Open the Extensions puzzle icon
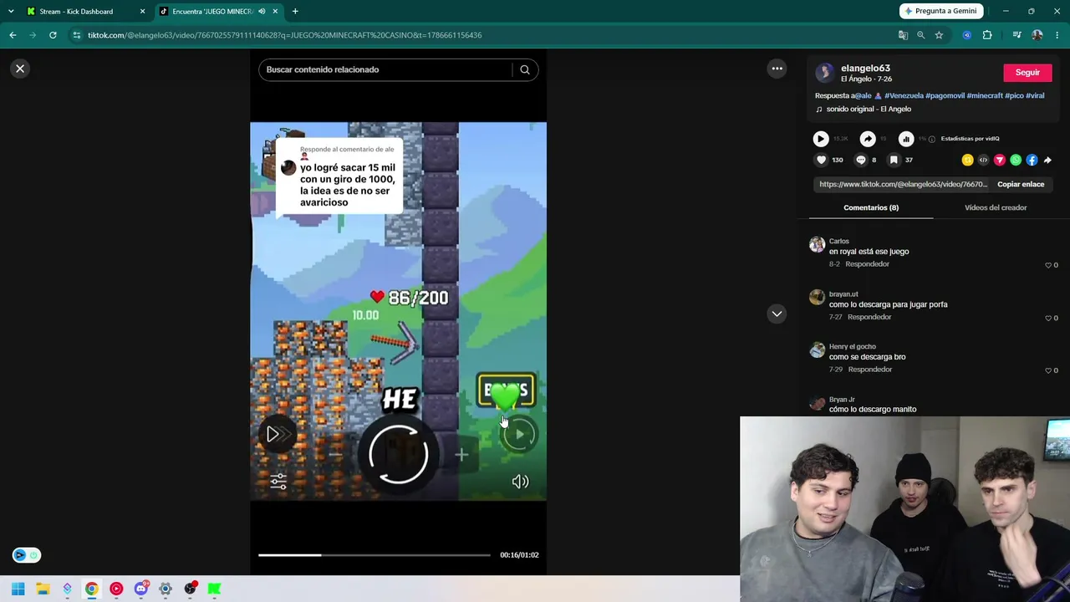This screenshot has height=602, width=1070. pyautogui.click(x=987, y=35)
